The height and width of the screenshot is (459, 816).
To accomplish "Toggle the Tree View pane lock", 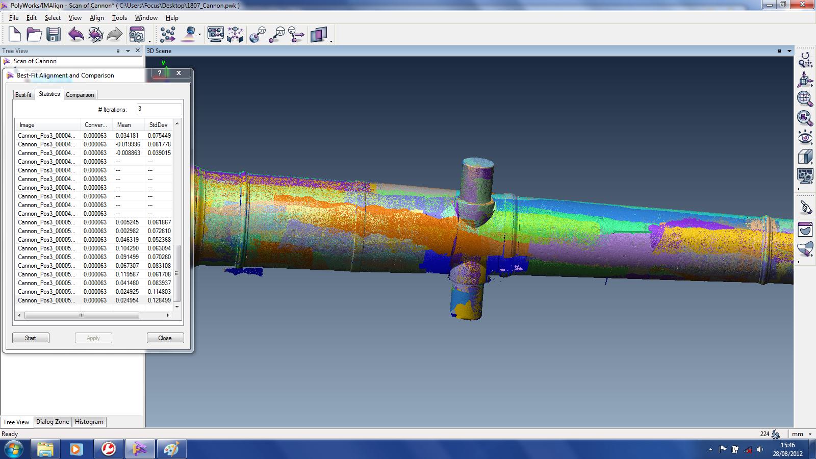I will coord(118,51).
